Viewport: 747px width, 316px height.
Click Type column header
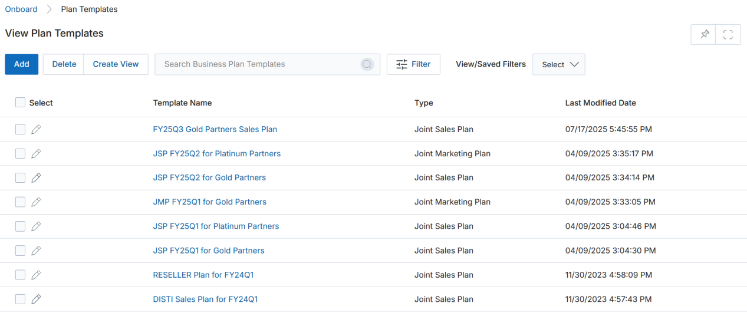click(x=423, y=103)
